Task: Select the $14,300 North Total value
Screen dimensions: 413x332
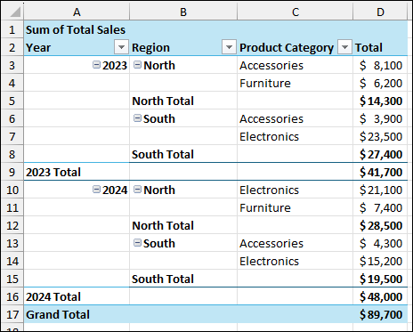Action: pyautogui.click(x=380, y=101)
